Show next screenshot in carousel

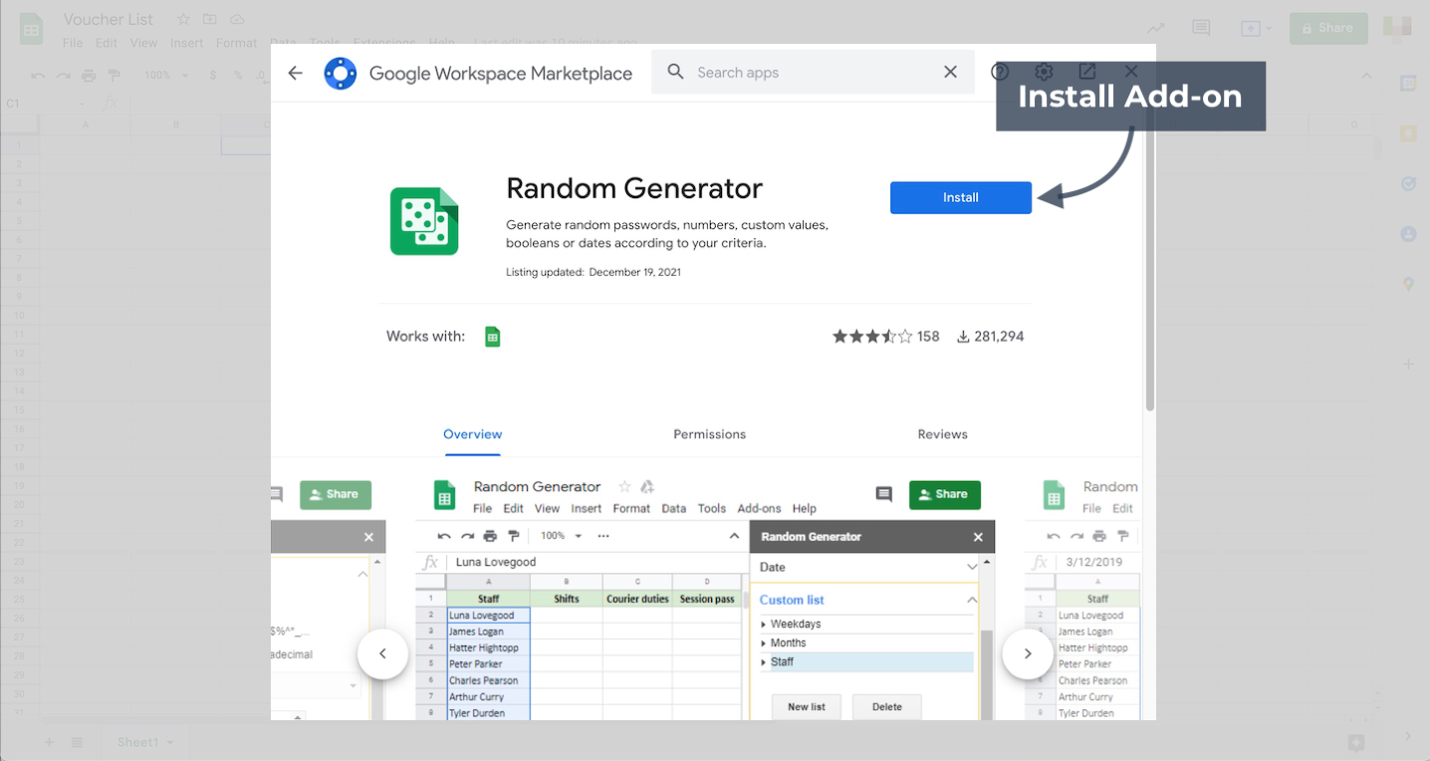coord(1028,653)
